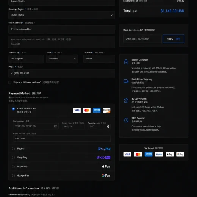Open the Country / Region dropdown
This screenshot has height=197, width=197.
click(62, 15)
